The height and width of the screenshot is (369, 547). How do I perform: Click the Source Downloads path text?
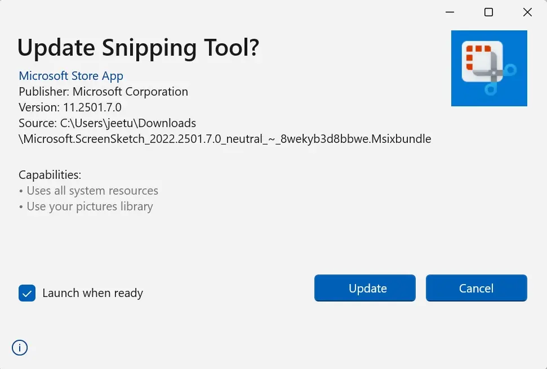[x=107, y=123]
